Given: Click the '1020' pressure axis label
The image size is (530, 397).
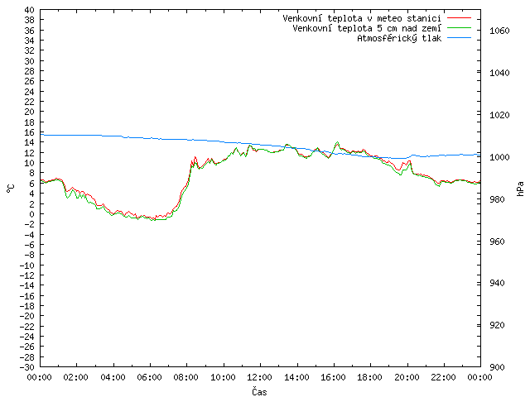Looking at the screenshot, I should pyautogui.click(x=499, y=115).
